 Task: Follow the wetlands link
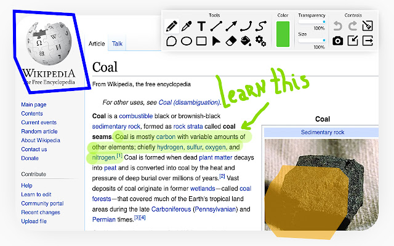(203, 189)
